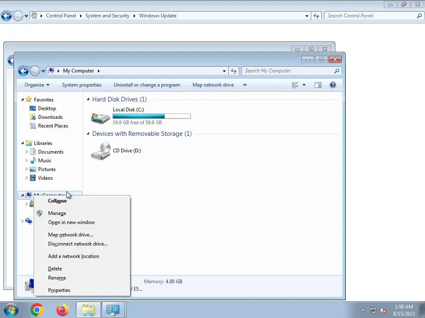Show more toolbar commands chevron
Viewport: 425px width, 318px height.
245,85
